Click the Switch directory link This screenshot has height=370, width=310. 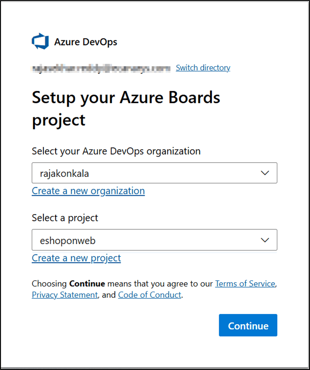pyautogui.click(x=202, y=68)
